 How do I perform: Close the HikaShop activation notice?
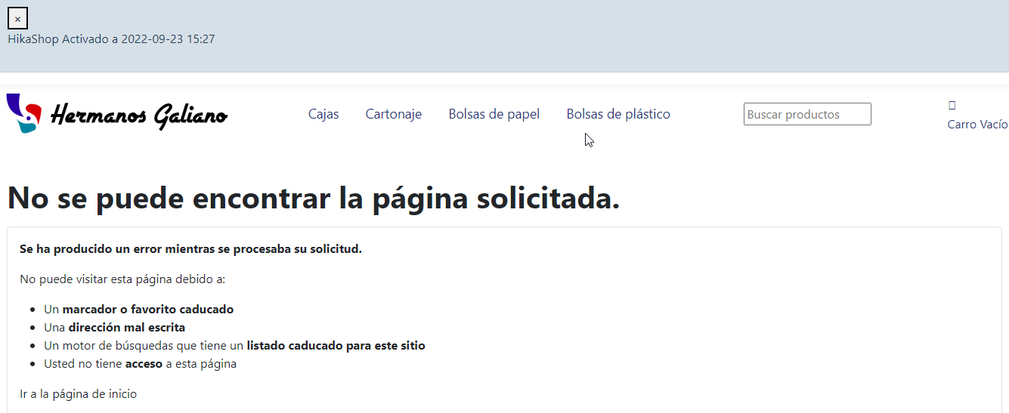click(17, 18)
